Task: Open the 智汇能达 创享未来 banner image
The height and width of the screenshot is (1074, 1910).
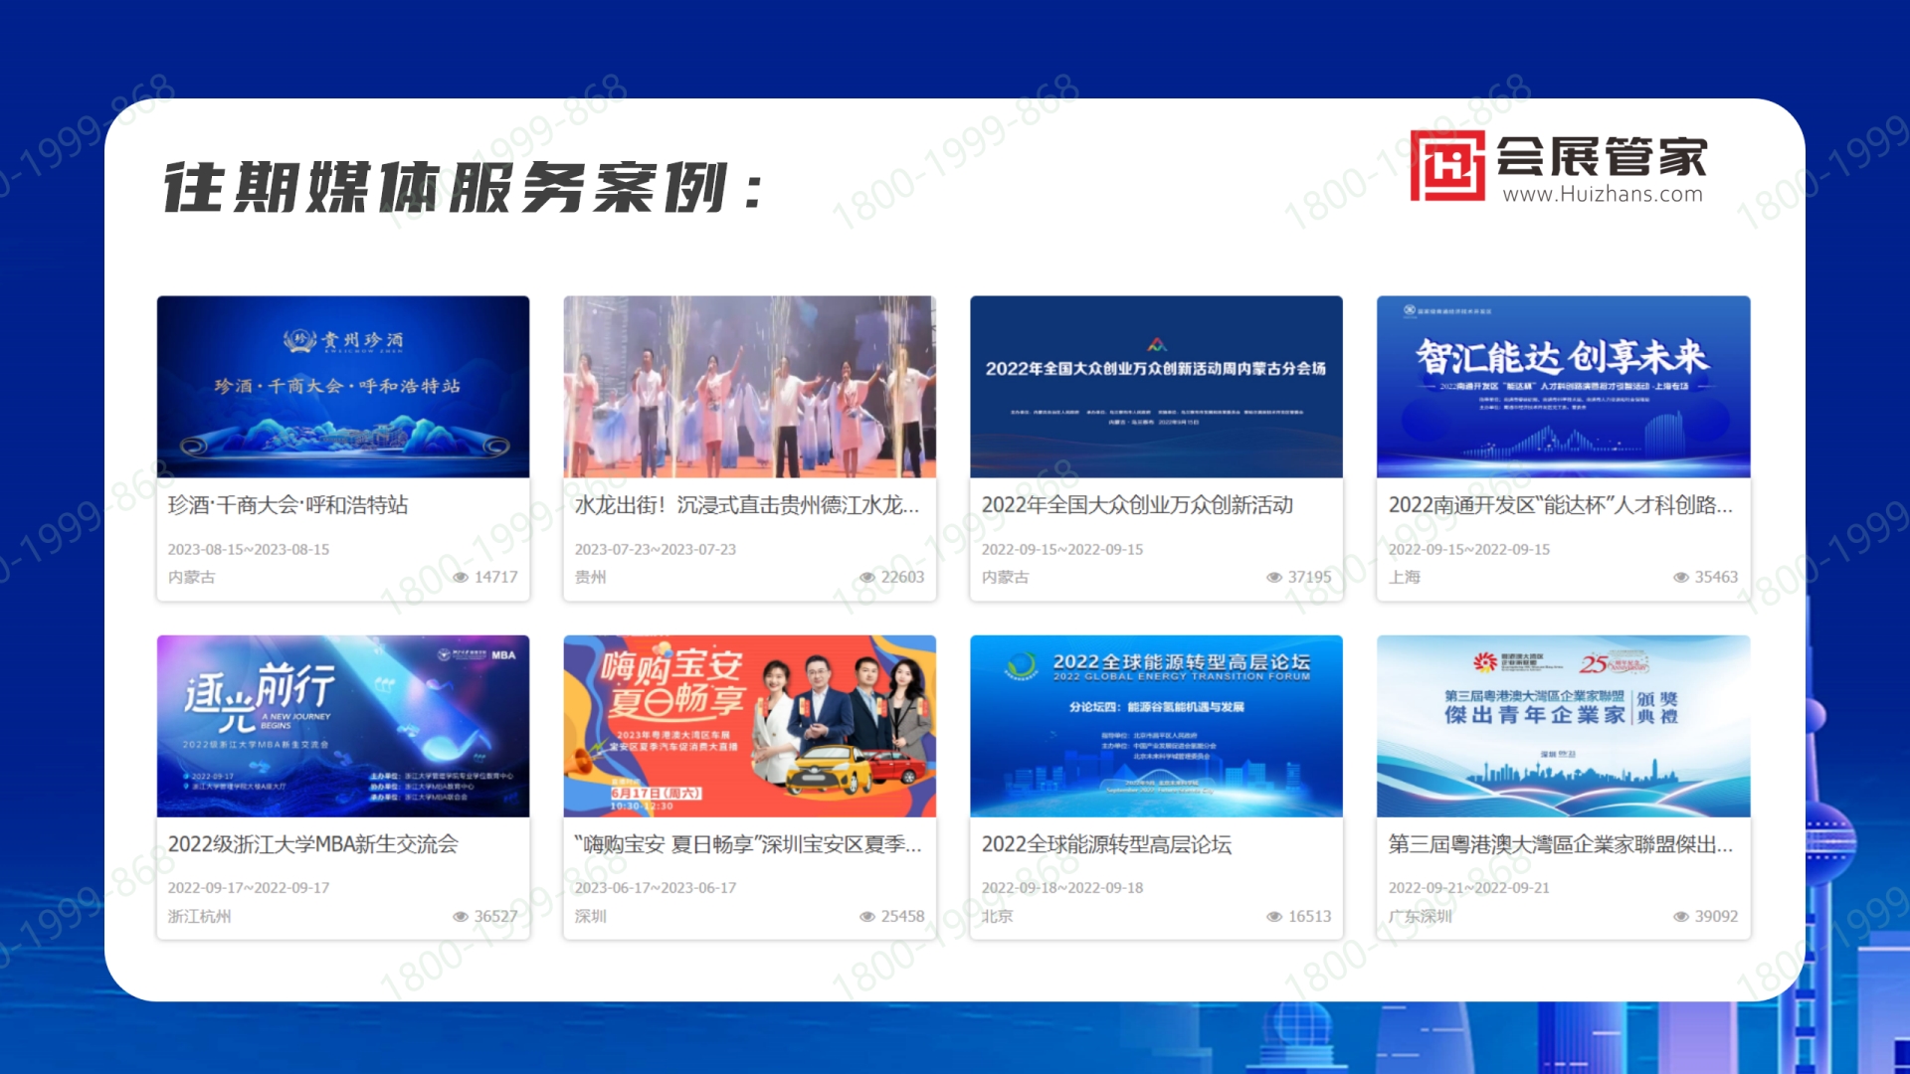Action: (1562, 387)
